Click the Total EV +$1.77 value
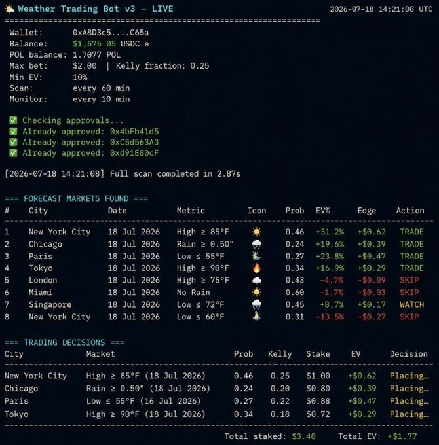The height and width of the screenshot is (445, 439). coord(402,436)
